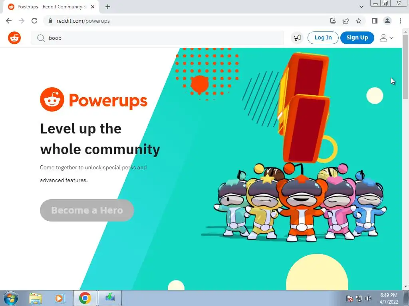Open a new tab with plus icon
The height and width of the screenshot is (306, 409).
click(x=108, y=7)
